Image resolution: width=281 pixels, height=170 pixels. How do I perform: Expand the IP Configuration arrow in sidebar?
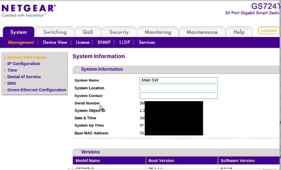[x=5, y=64]
